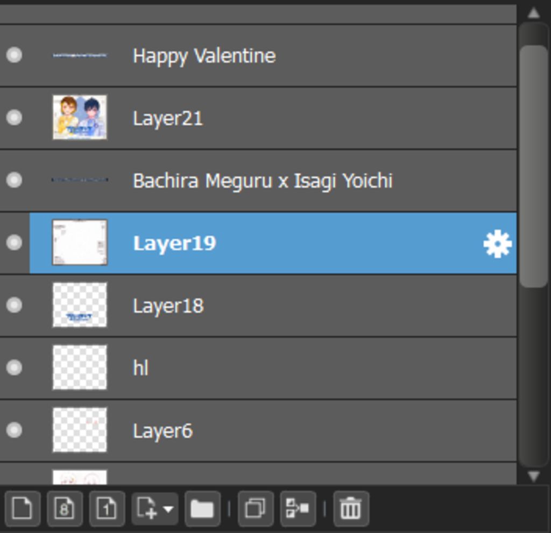Toggle visibility of Layer21
Viewport: 551px width, 533px height.
coord(14,117)
